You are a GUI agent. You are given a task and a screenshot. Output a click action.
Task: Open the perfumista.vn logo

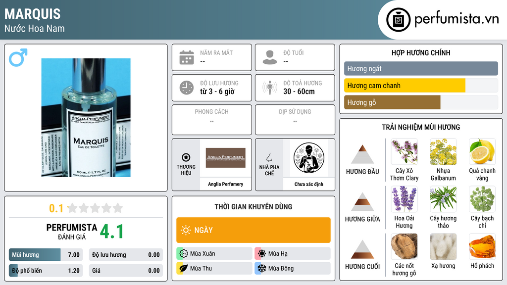pyautogui.click(x=443, y=19)
